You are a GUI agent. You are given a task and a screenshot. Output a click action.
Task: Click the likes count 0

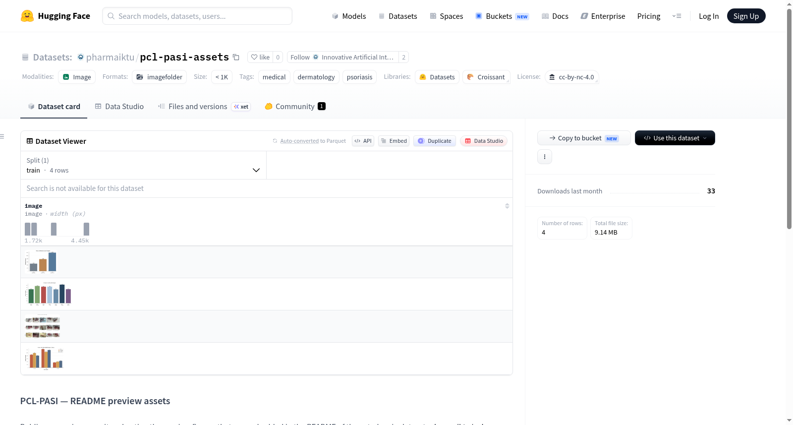(x=278, y=57)
